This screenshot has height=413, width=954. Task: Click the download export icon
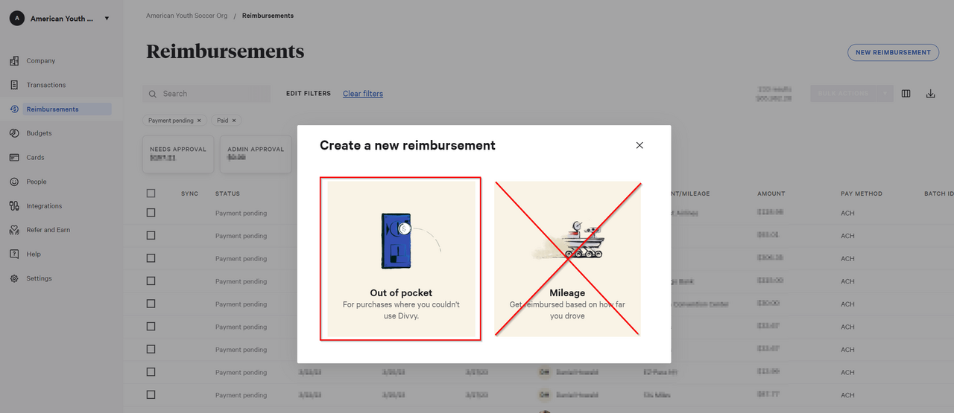[x=930, y=94]
